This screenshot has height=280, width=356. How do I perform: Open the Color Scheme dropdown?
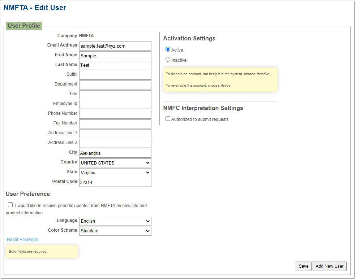click(x=115, y=231)
